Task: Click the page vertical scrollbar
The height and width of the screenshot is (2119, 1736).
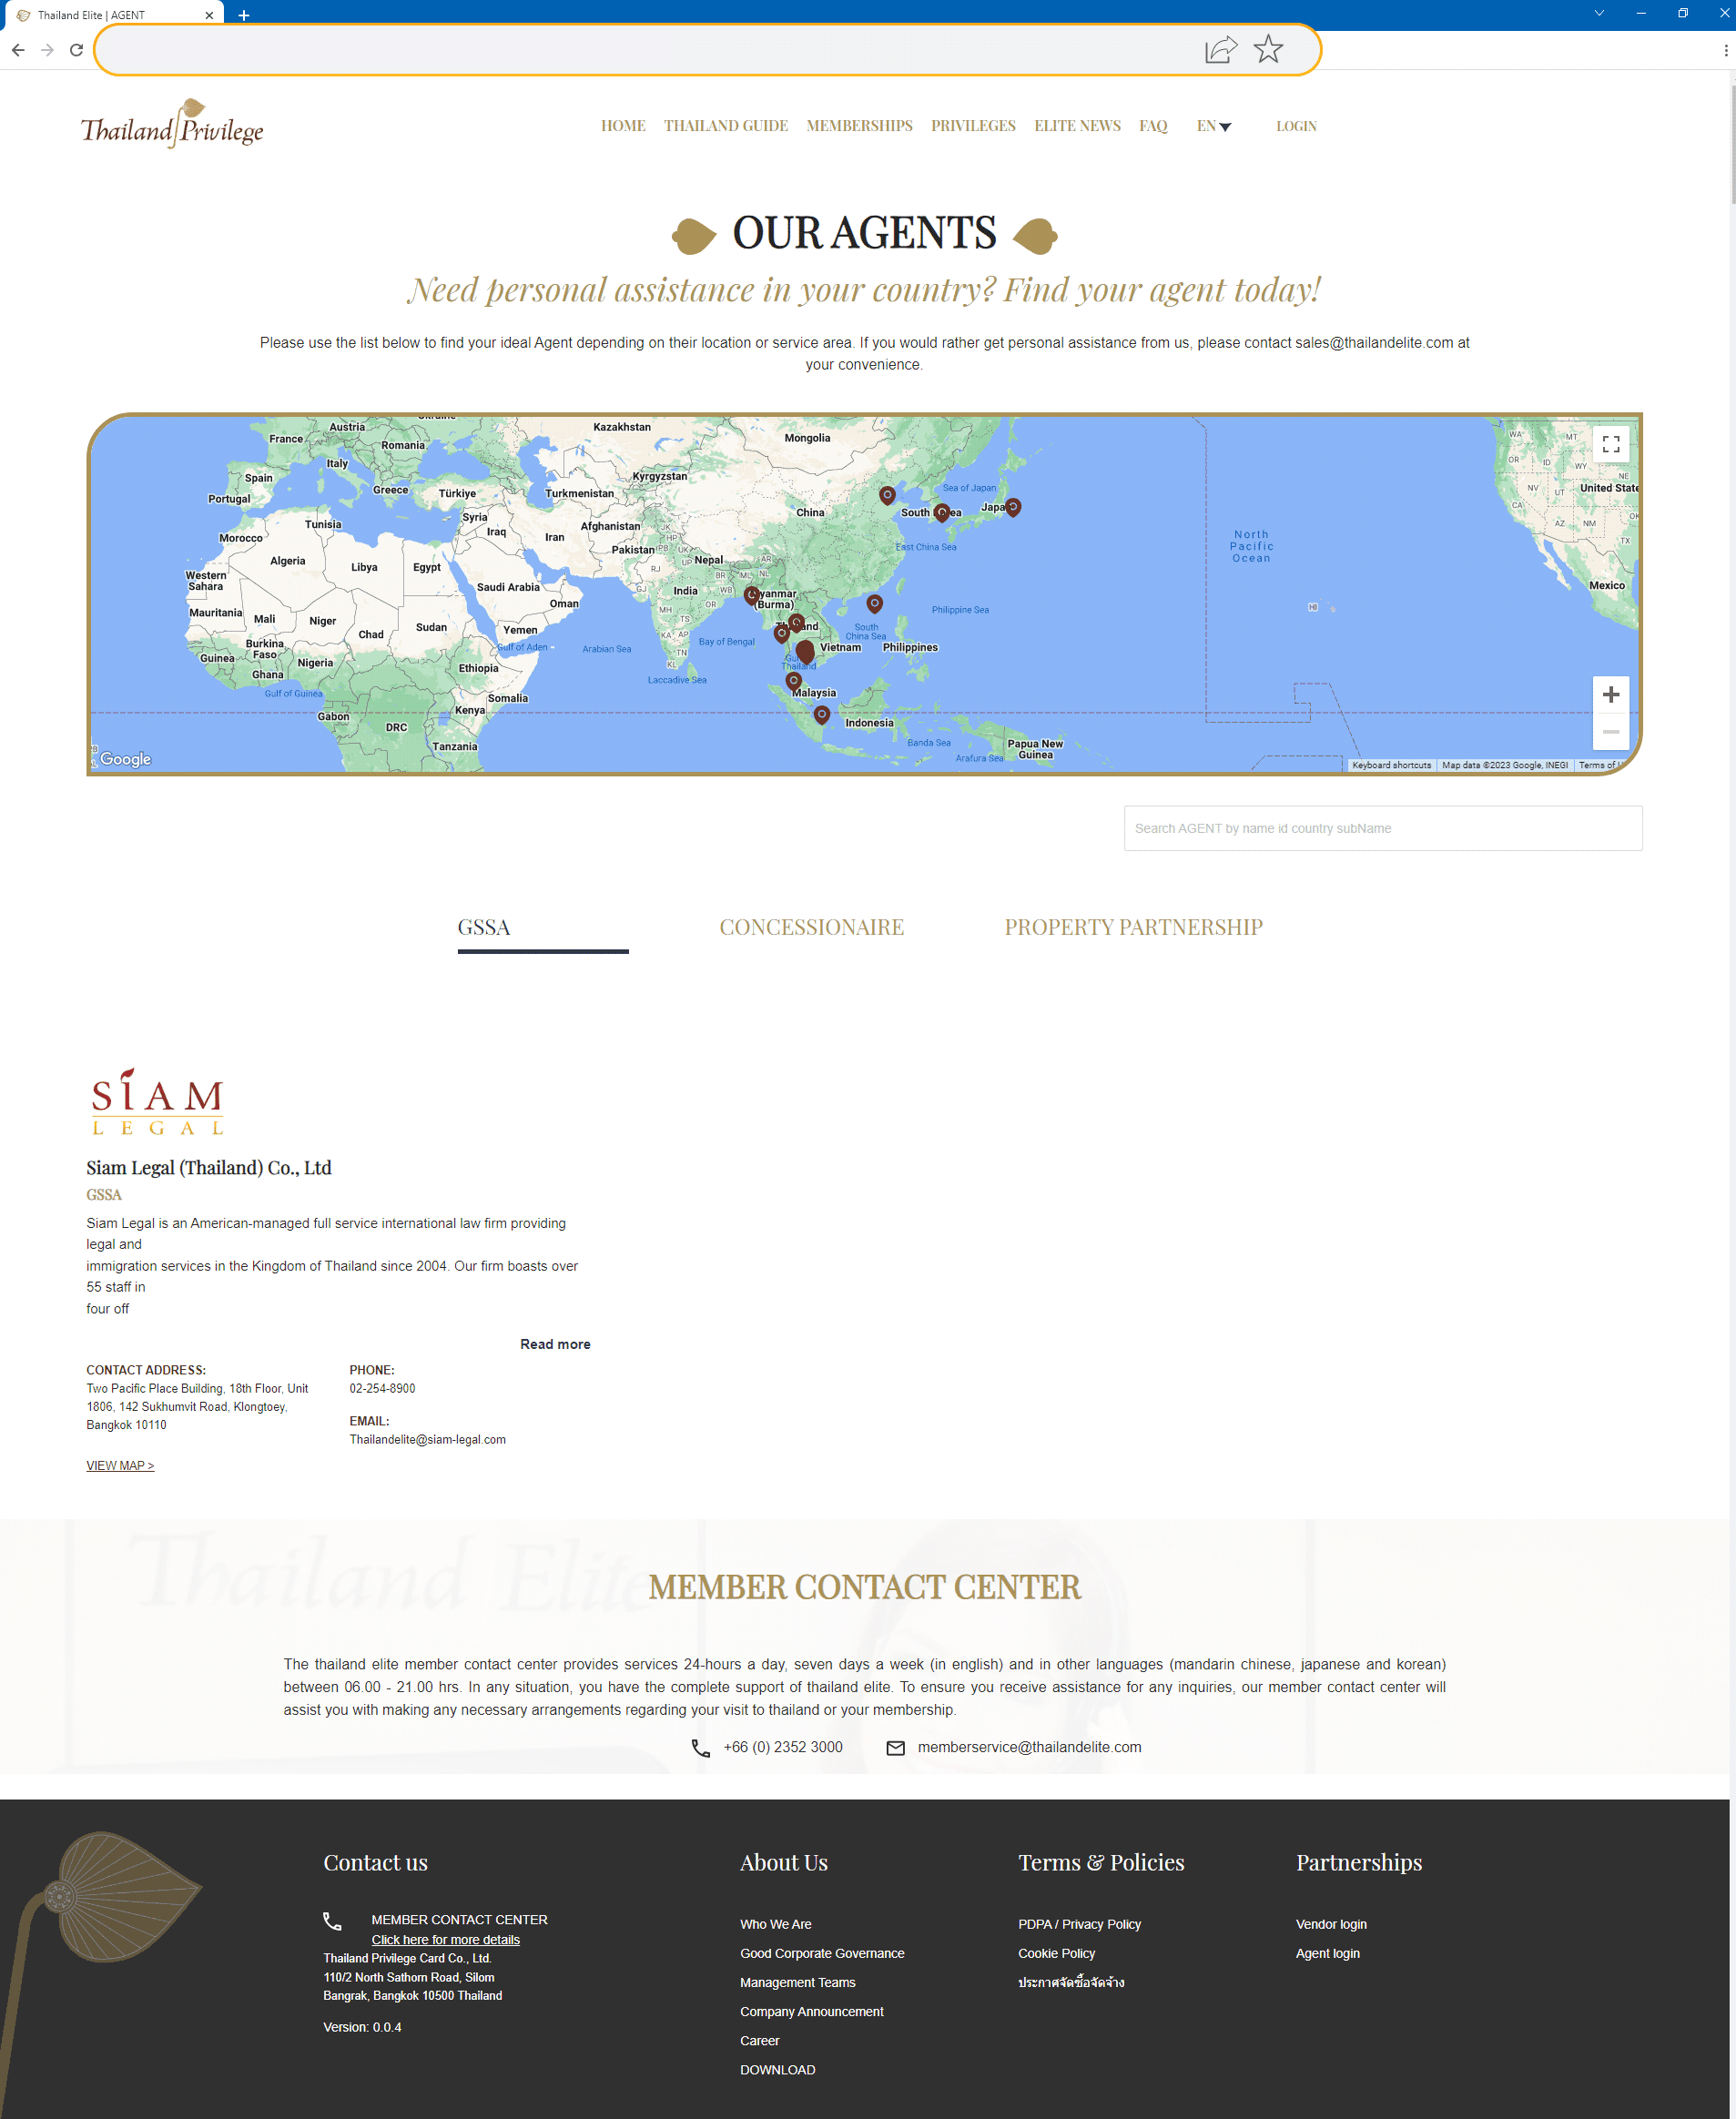Action: tap(1731, 145)
